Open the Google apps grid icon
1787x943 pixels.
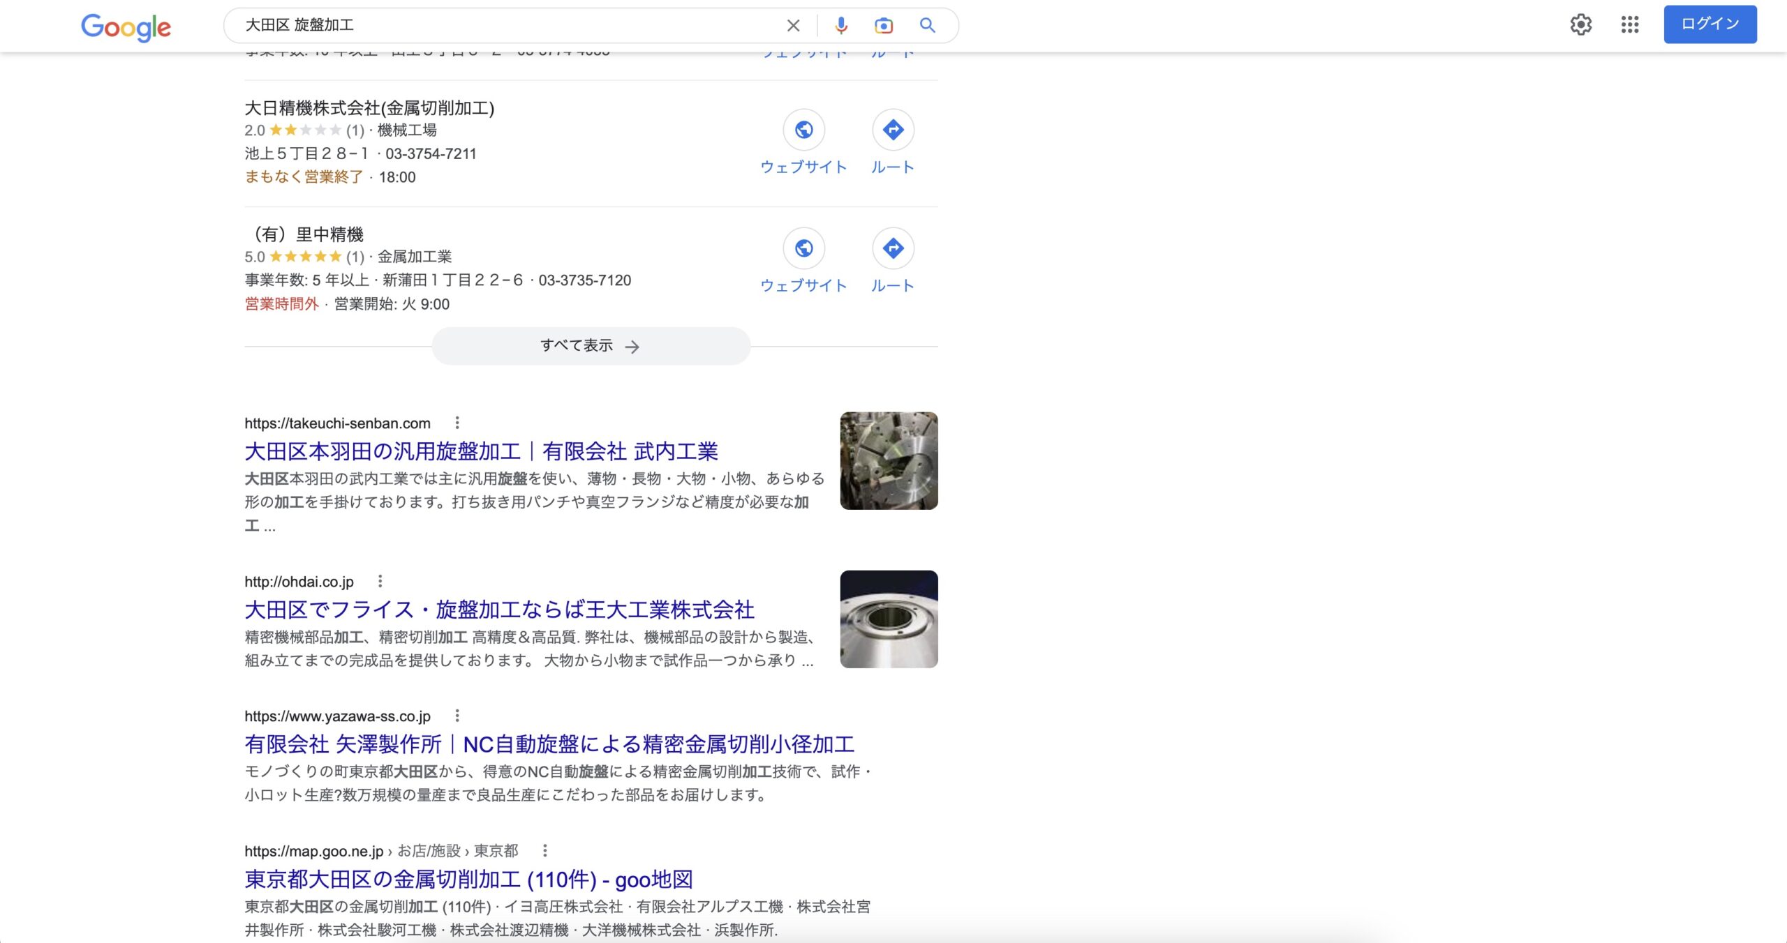pyautogui.click(x=1630, y=25)
